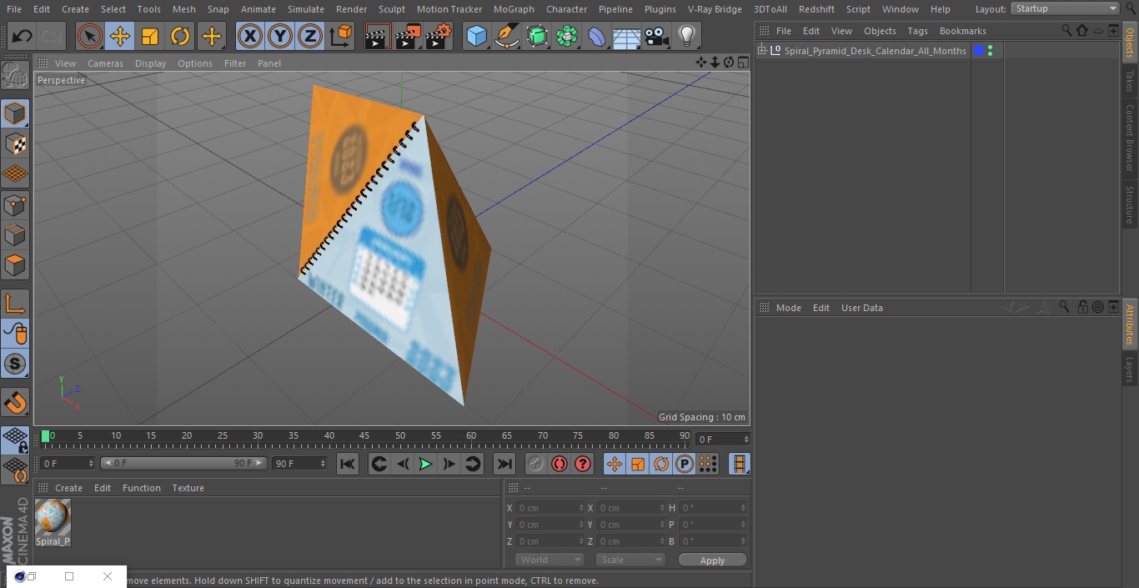The height and width of the screenshot is (588, 1139).
Task: Open material manager Texture menu
Action: tap(188, 488)
